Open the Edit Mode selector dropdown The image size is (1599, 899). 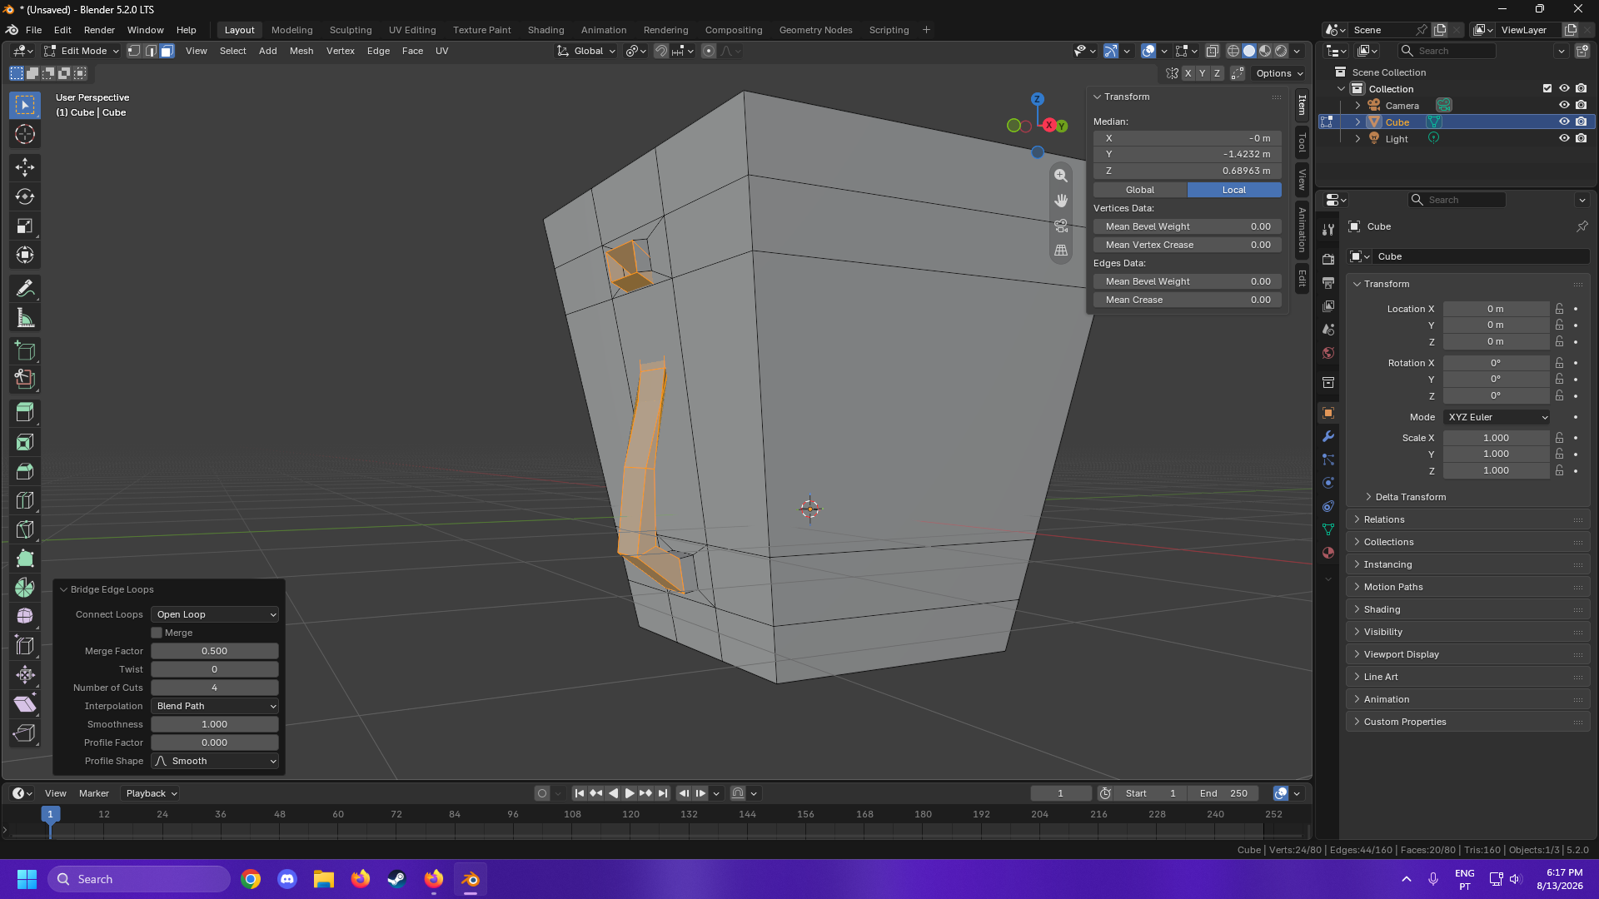82,51
